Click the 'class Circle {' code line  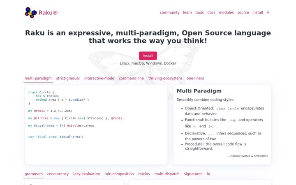(x=41, y=92)
